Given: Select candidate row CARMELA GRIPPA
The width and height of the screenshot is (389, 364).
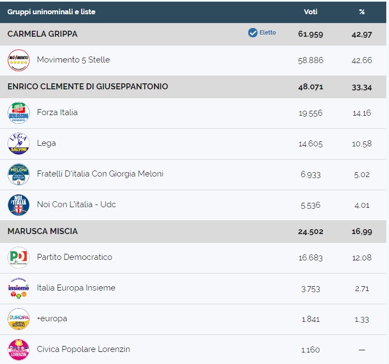Looking at the screenshot, I should 193,34.
